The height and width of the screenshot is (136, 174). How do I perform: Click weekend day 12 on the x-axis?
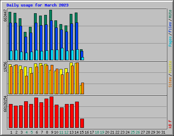pos(66,132)
